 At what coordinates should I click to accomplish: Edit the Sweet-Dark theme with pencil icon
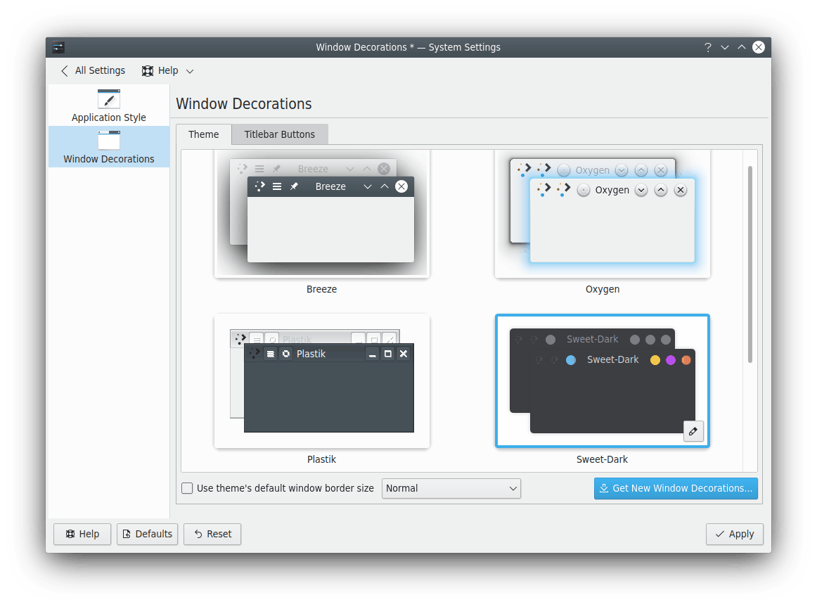click(x=693, y=431)
